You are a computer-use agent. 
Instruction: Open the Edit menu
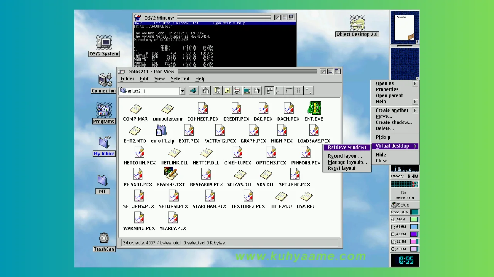point(144,79)
